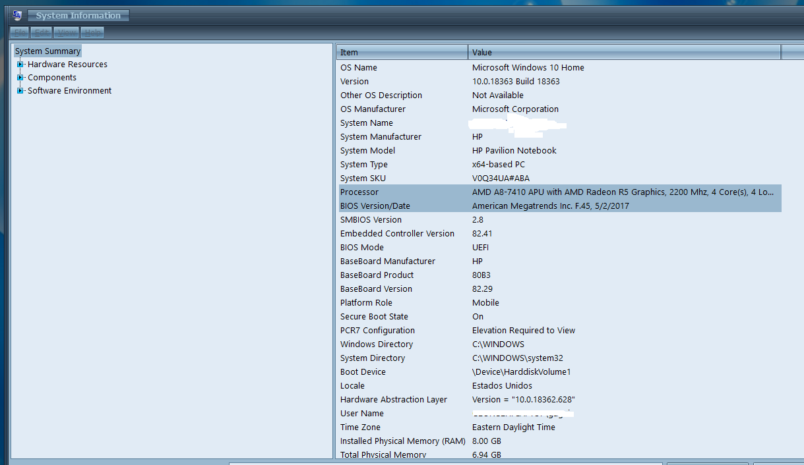Click the HP Pavilion Notebook value
This screenshot has height=465, width=804.
point(514,151)
